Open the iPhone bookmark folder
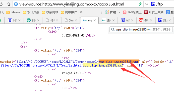The height and width of the screenshot is (91, 174). (13, 12)
